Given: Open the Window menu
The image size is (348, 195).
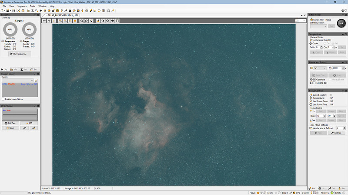Looking at the screenshot, I should coord(42,6).
